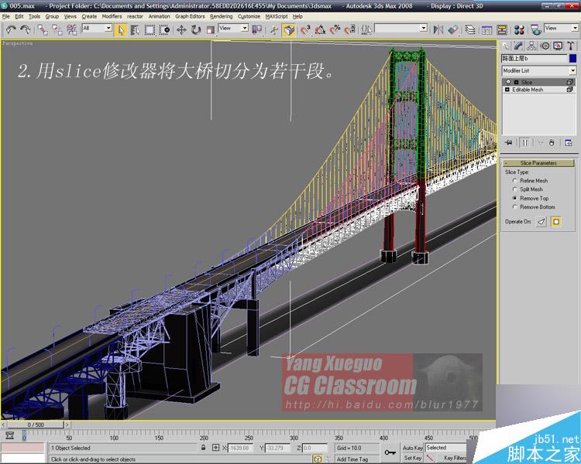
Task: Expand the Modifier List dropdown
Action: (x=572, y=70)
